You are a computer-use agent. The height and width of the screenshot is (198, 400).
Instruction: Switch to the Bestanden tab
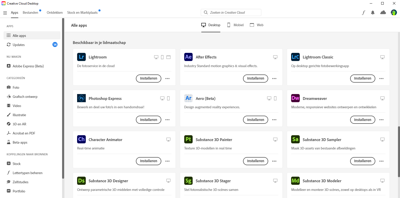click(x=31, y=12)
